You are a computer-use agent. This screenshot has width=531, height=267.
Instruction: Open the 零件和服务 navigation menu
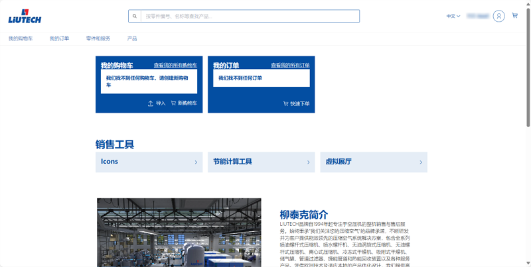click(x=98, y=38)
